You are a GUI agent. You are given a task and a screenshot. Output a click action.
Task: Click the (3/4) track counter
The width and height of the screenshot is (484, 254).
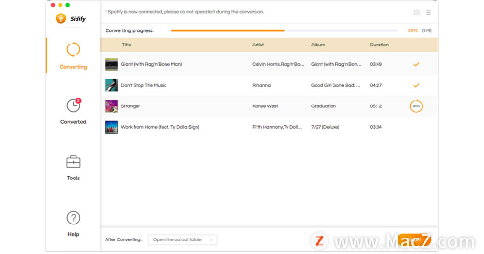(x=426, y=30)
